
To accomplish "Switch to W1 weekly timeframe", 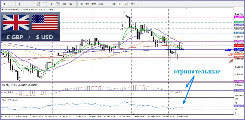I will pyautogui.click(x=127, y=4).
